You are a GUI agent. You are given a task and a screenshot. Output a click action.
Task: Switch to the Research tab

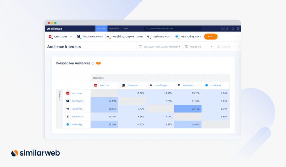point(101,29)
